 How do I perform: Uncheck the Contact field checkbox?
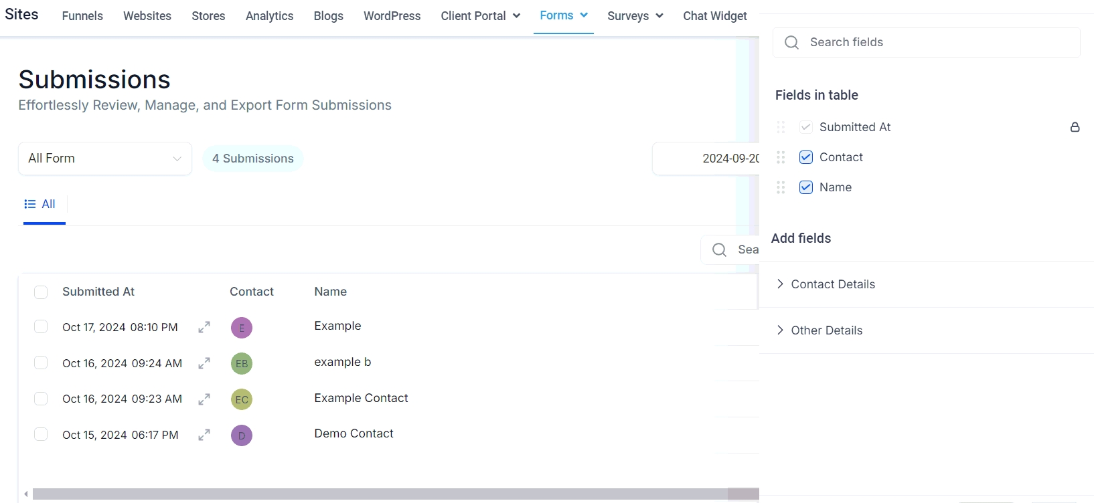click(806, 157)
